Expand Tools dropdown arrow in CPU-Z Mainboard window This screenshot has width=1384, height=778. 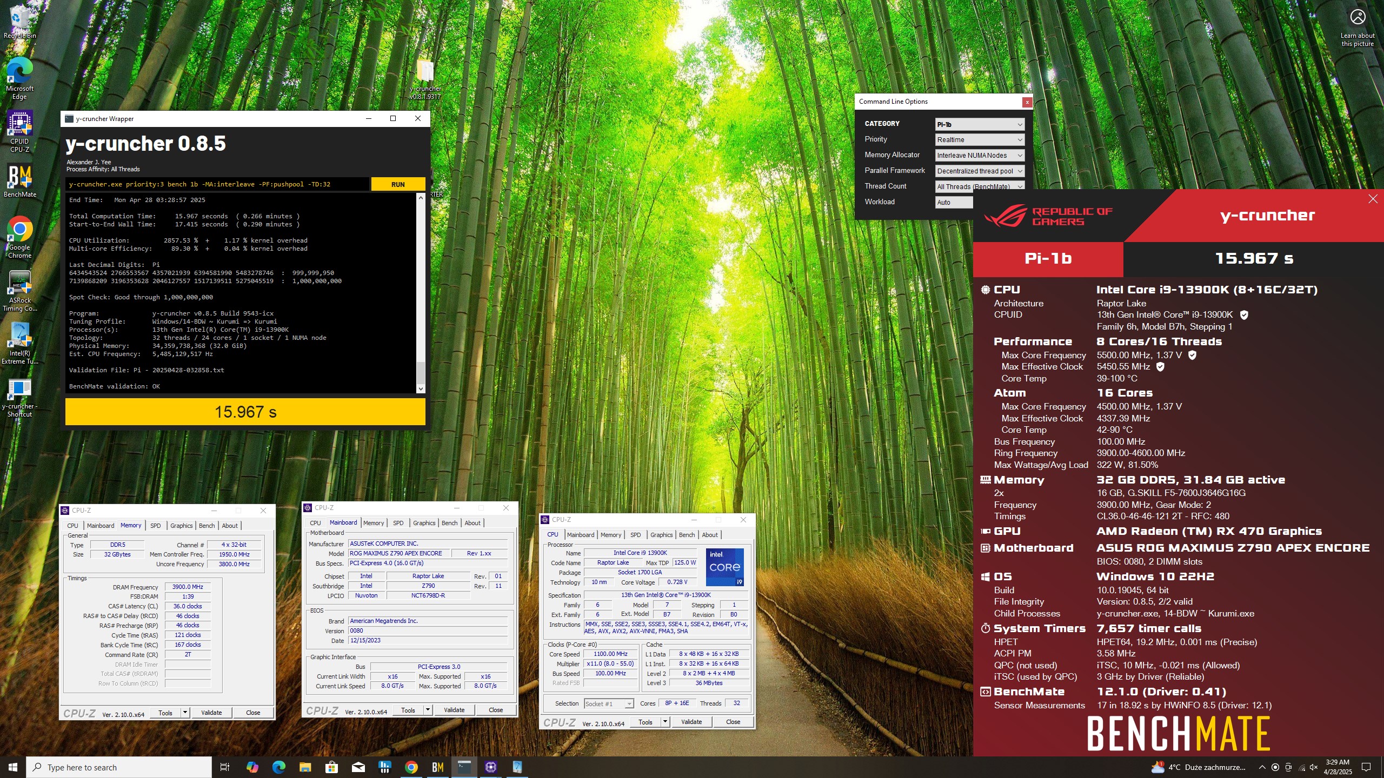point(428,710)
